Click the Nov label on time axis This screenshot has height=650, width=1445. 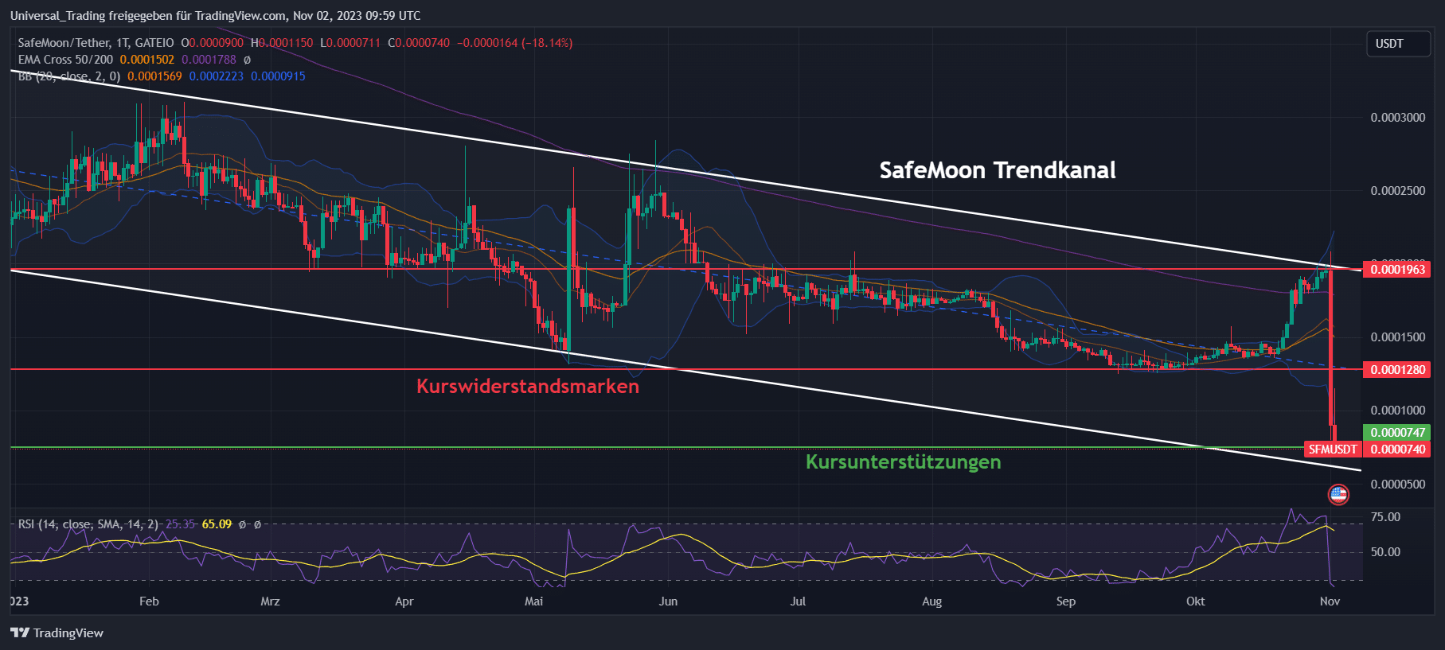1330,601
